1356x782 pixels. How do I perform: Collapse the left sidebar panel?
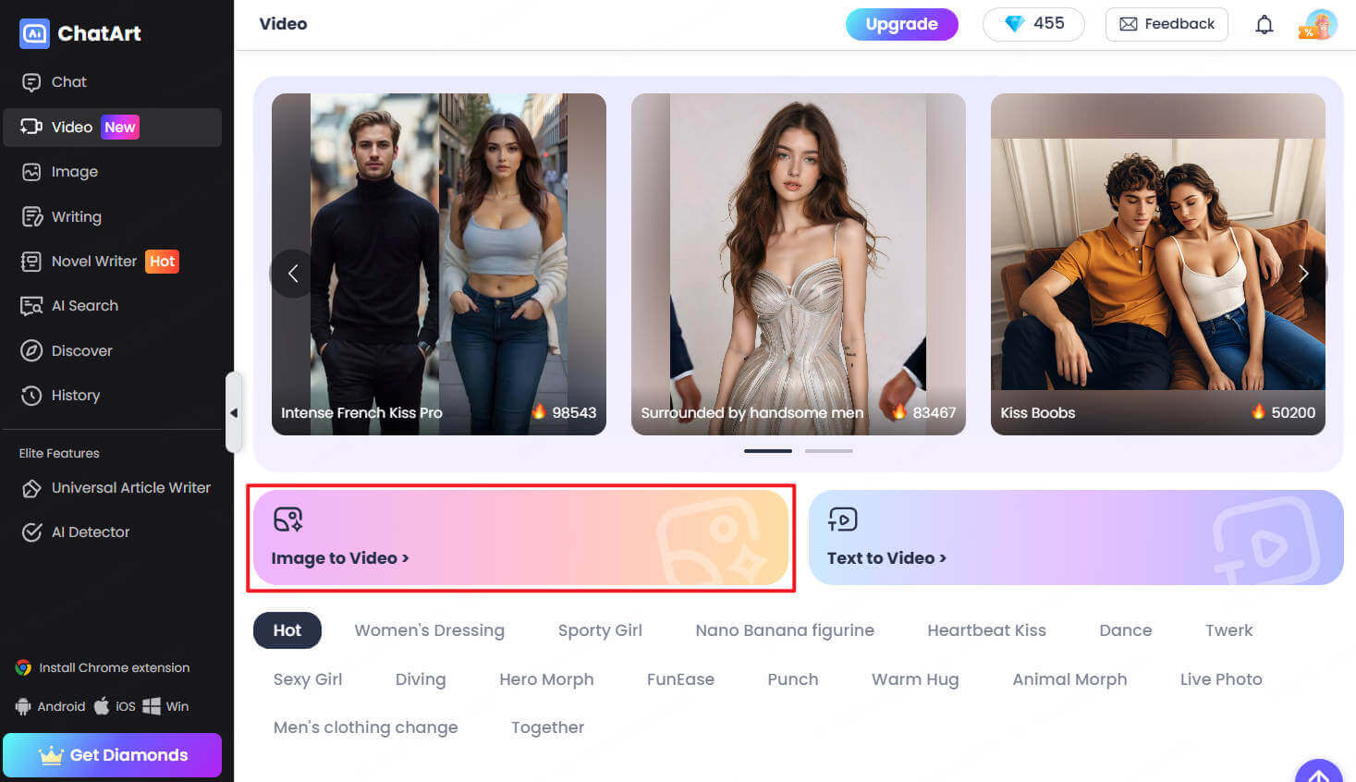(x=234, y=413)
